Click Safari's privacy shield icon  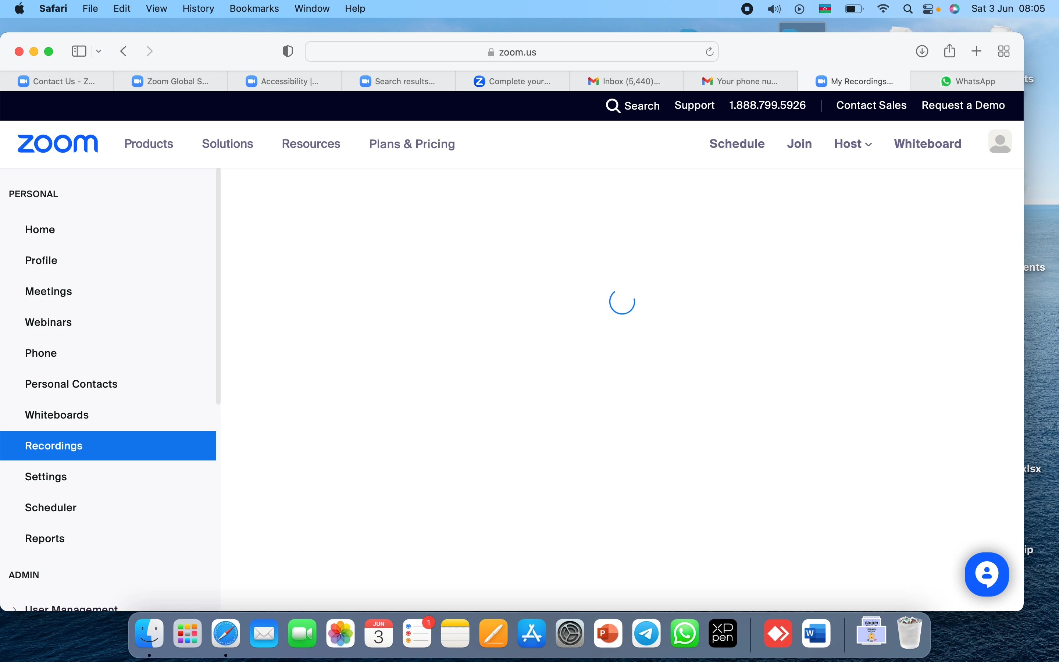(288, 51)
